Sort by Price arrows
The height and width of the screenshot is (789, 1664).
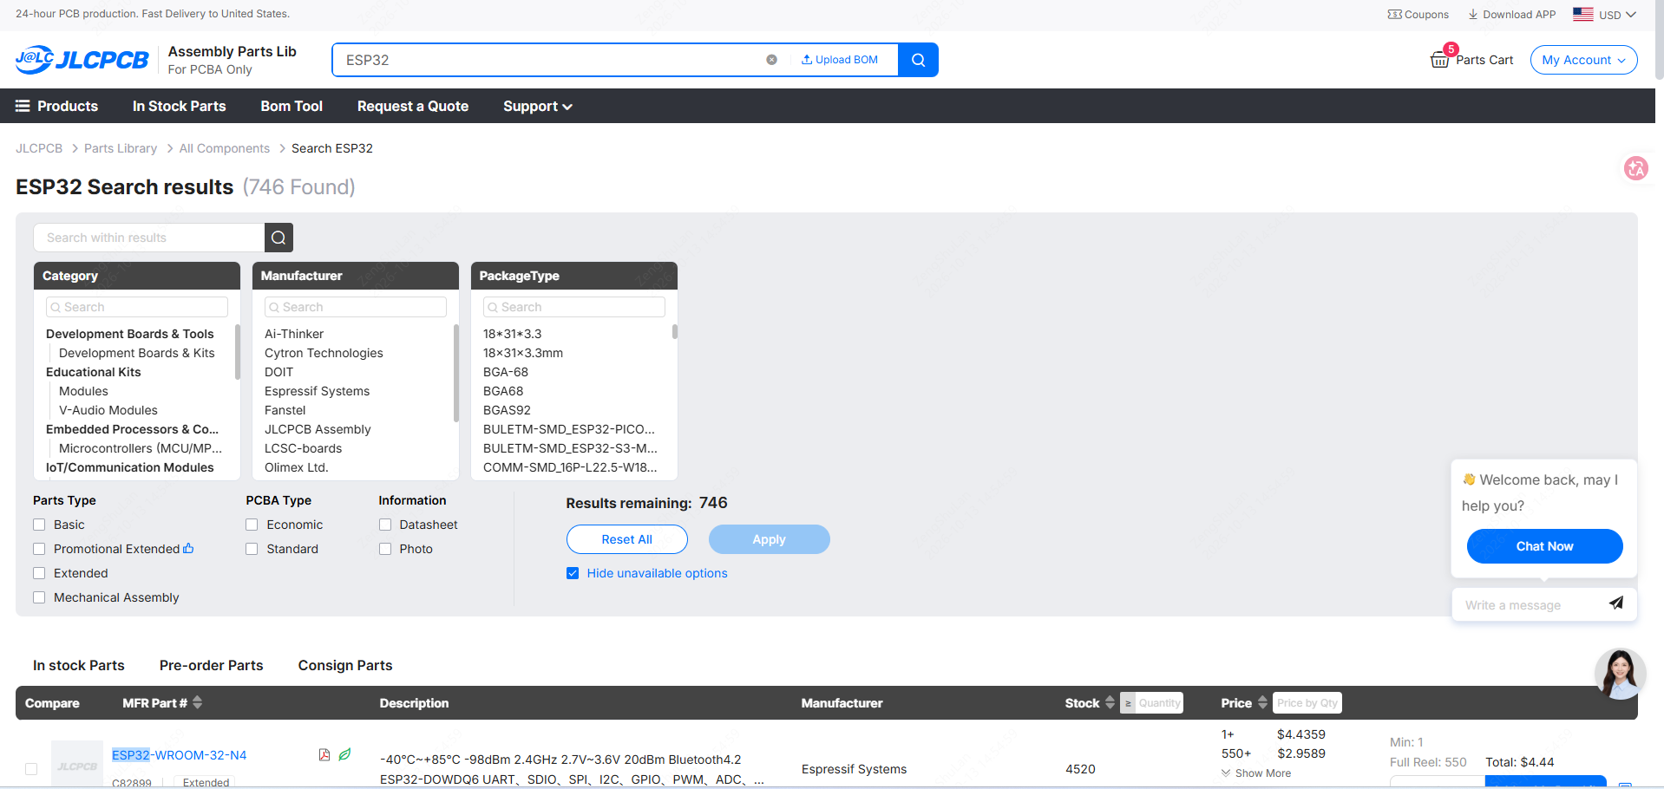pyautogui.click(x=1262, y=702)
